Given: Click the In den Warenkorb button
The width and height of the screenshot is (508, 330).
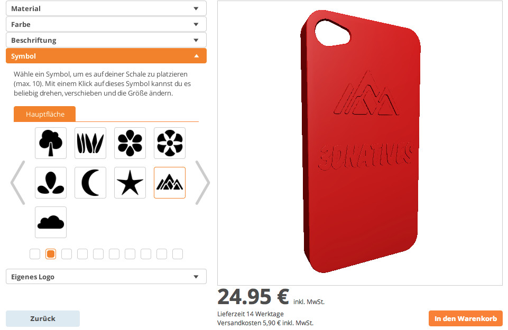Looking at the screenshot, I should 466,318.
